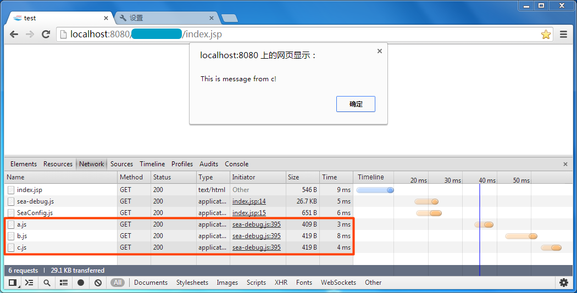Switch to the Sources panel
The width and height of the screenshot is (577, 293).
121,164
